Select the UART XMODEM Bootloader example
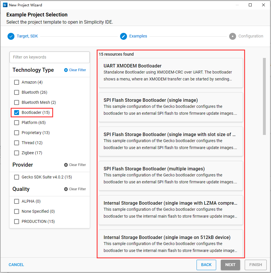 pyautogui.click(x=171, y=73)
